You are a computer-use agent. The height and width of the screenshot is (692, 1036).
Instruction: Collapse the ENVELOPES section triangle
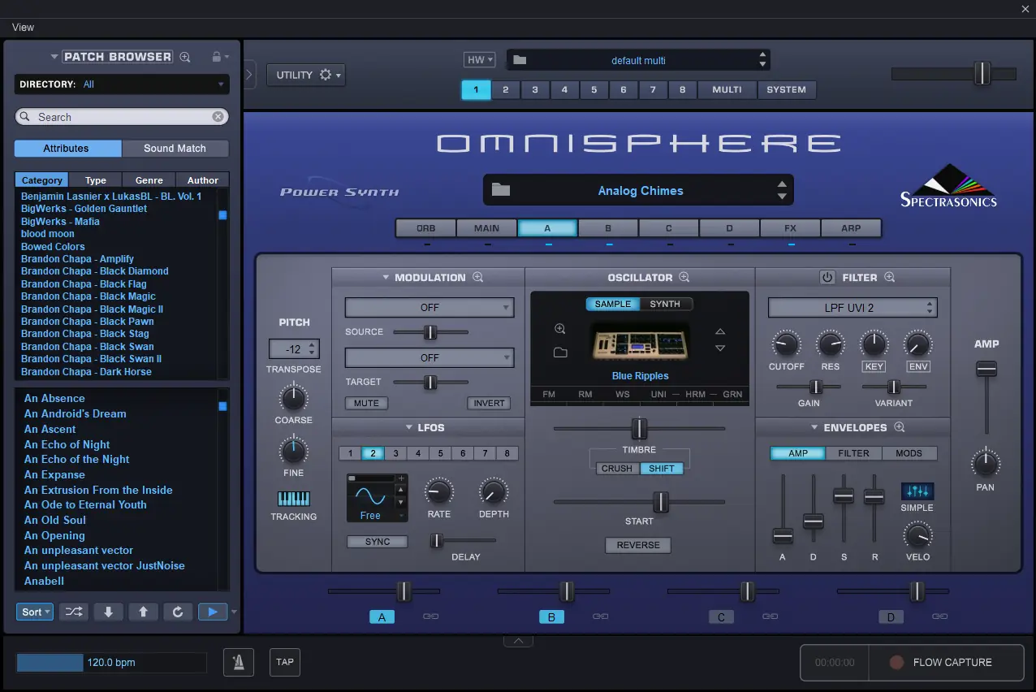(x=814, y=427)
